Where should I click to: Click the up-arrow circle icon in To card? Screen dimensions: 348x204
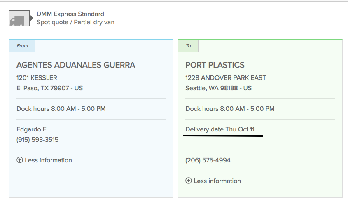[189, 181]
